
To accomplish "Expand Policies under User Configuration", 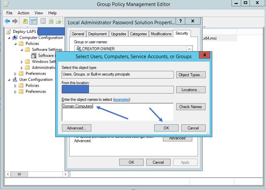I will [x=15, y=86].
